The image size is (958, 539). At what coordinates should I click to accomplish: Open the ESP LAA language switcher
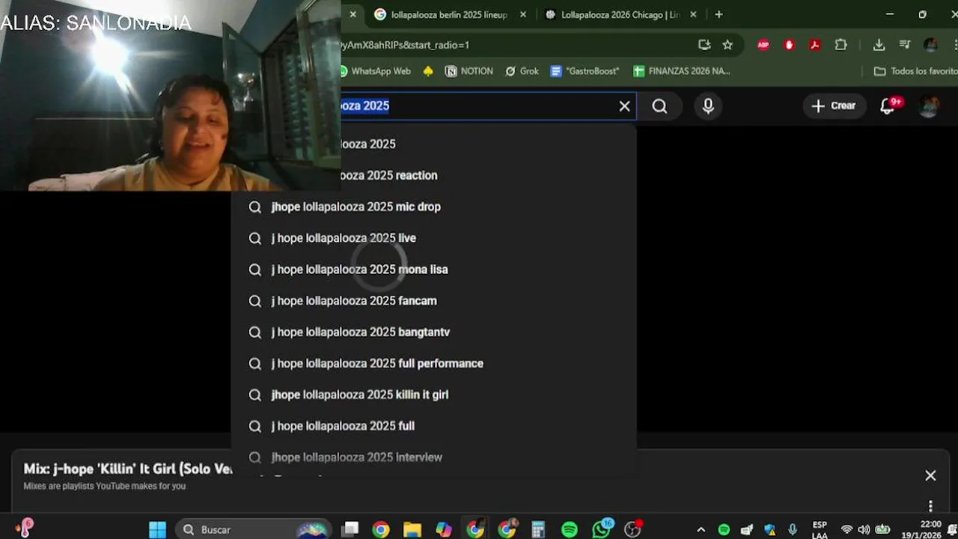pos(820,530)
